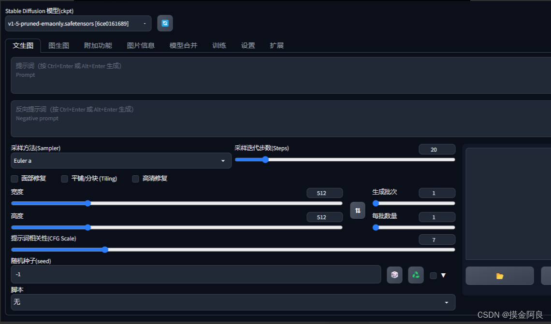This screenshot has width=551, height=324.
Task: Open the output folder with the folder icon
Action: [499, 276]
